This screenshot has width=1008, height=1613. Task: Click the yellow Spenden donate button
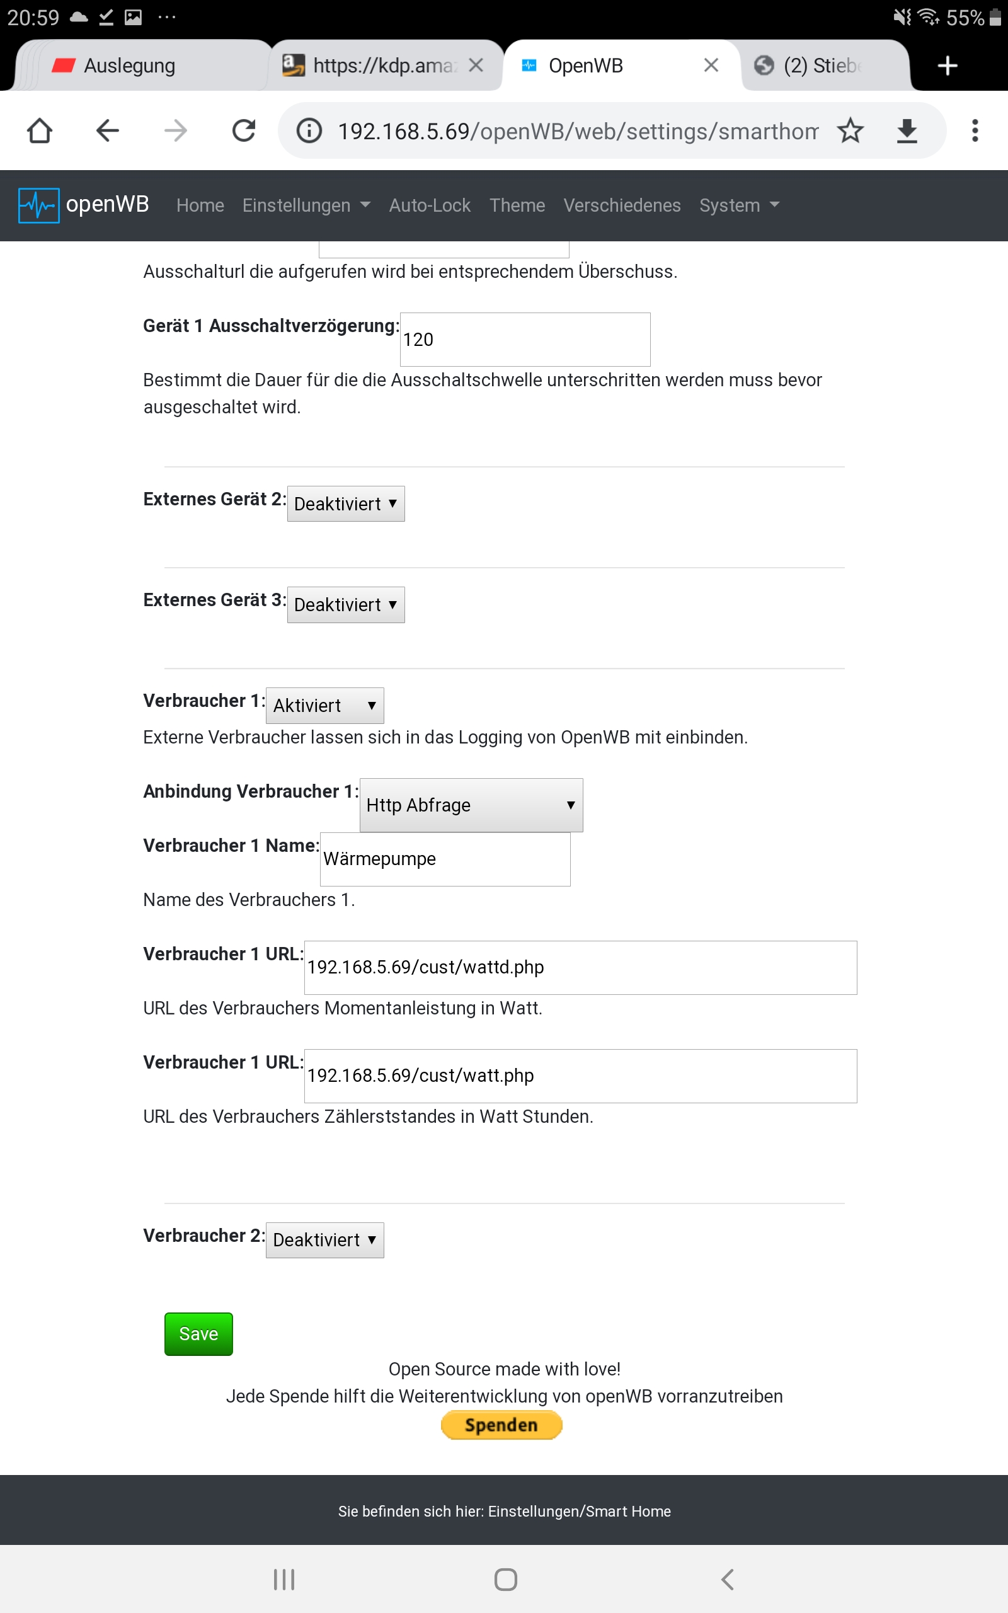[501, 1425]
